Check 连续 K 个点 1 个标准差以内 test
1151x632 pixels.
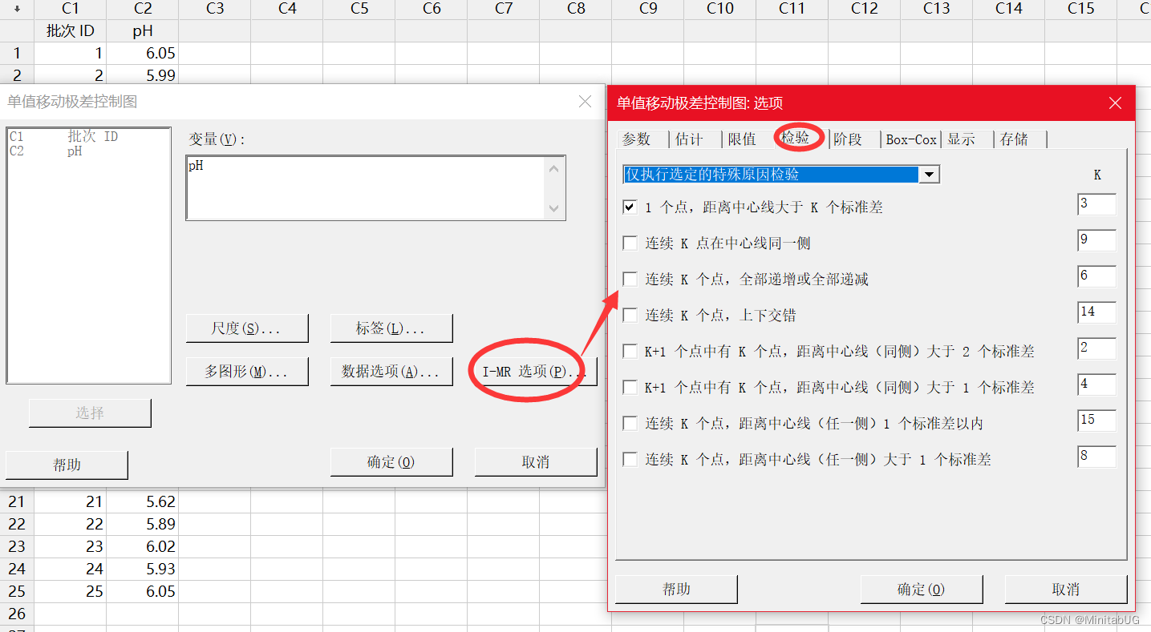coord(630,424)
